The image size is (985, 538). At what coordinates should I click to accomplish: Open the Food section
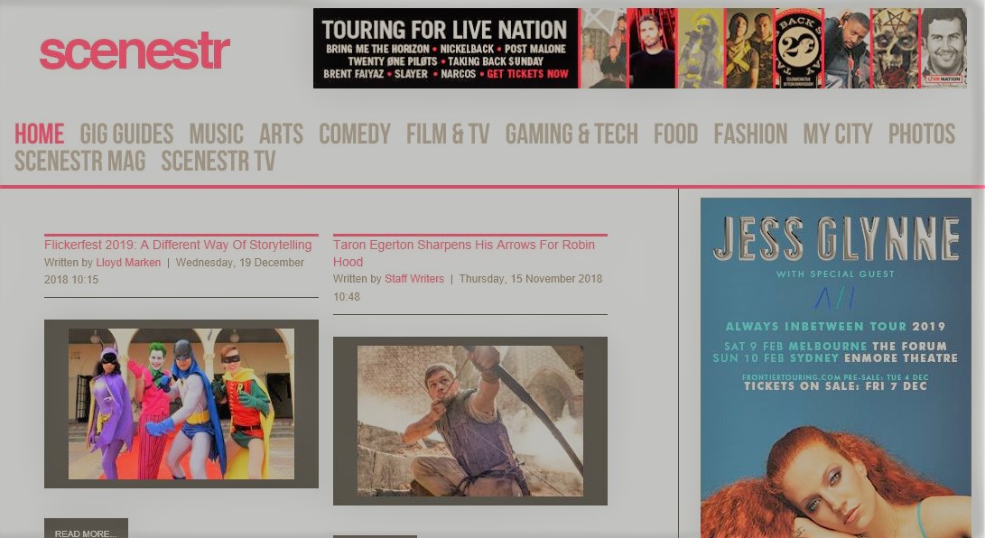675,134
